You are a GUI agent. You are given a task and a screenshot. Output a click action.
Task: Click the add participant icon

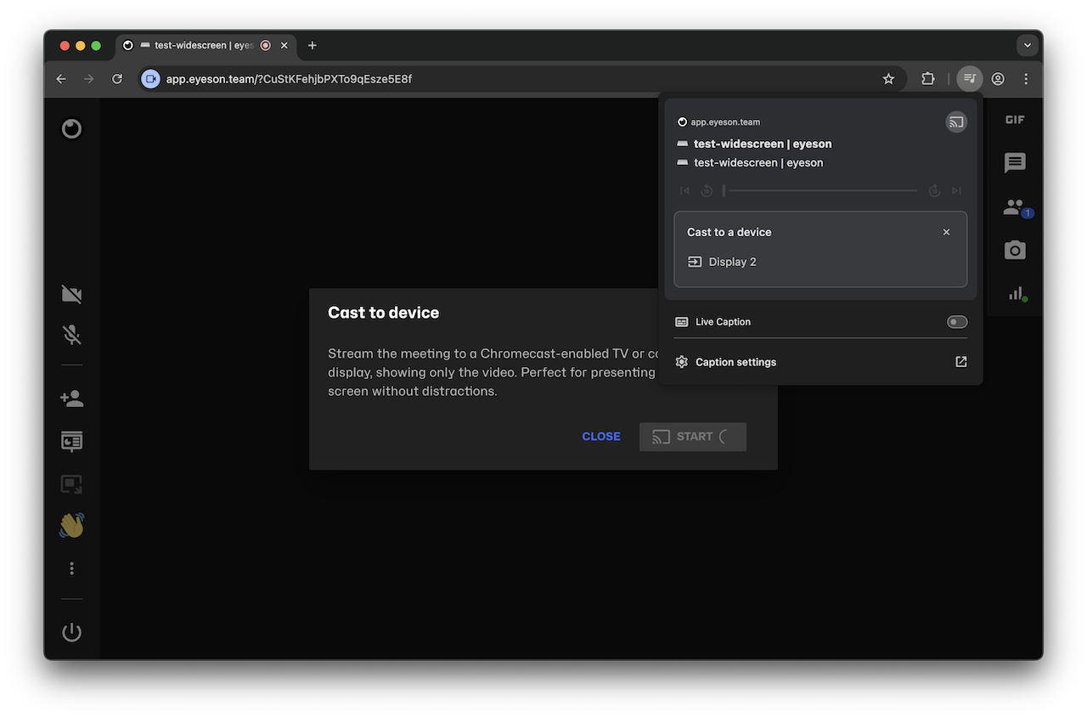[72, 399]
